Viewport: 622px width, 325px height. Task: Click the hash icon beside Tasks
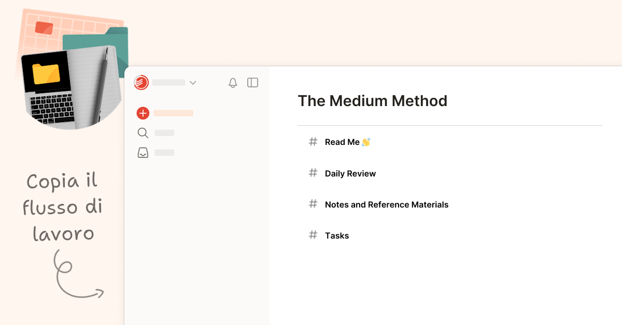pyautogui.click(x=313, y=235)
